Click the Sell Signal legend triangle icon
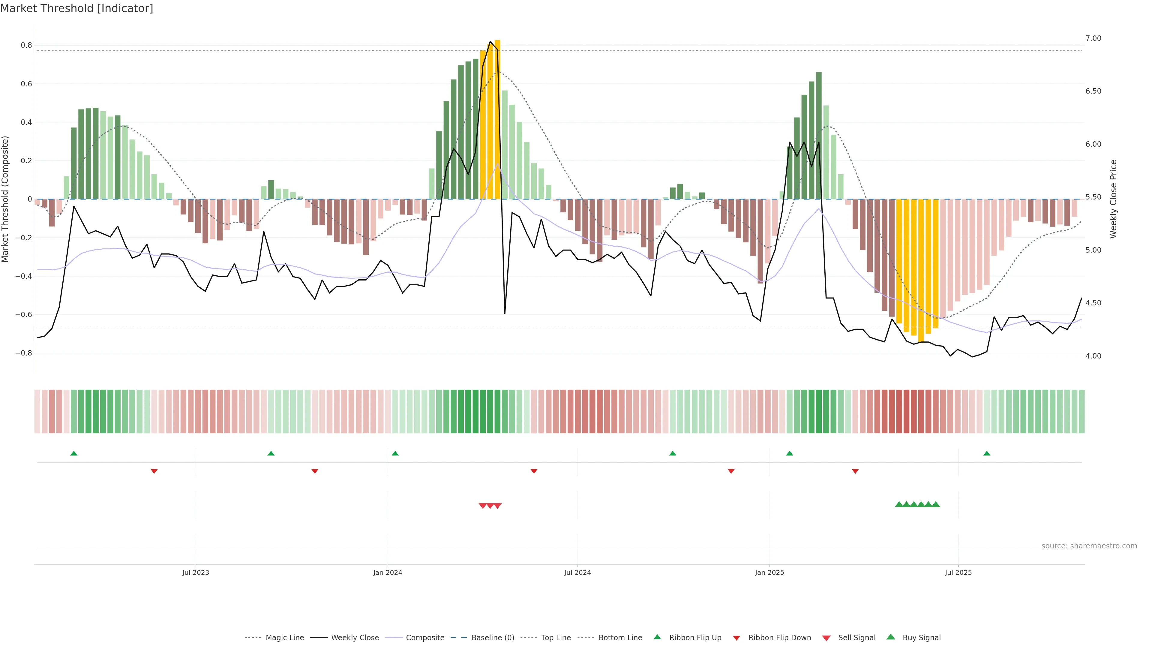 pyautogui.click(x=826, y=638)
